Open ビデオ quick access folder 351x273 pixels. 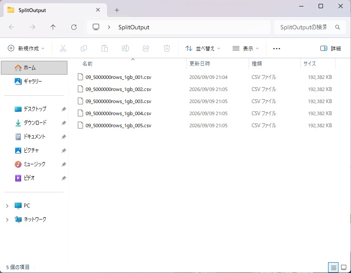[x=34, y=178]
